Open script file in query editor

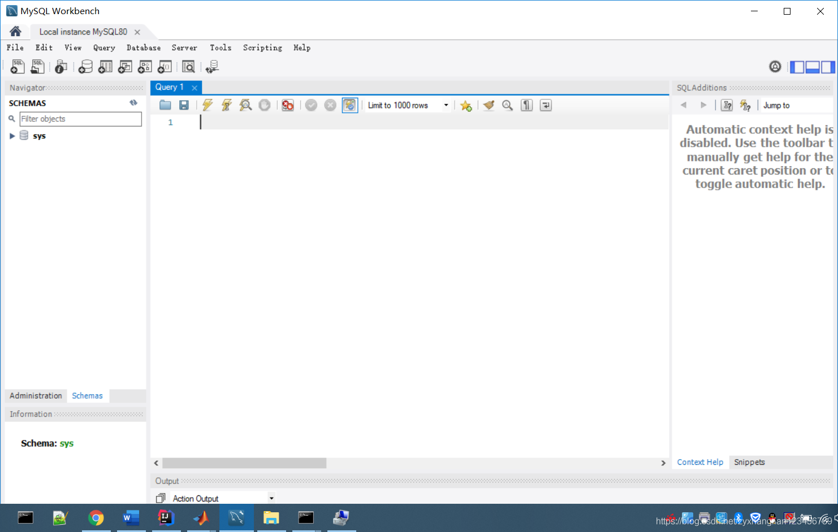(x=165, y=105)
